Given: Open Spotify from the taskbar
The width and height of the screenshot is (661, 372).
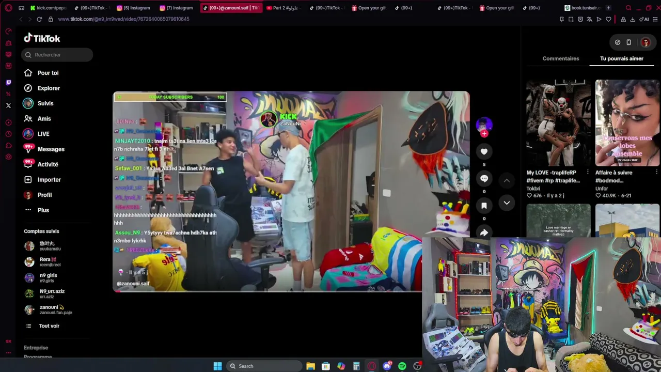Looking at the screenshot, I should (402, 366).
